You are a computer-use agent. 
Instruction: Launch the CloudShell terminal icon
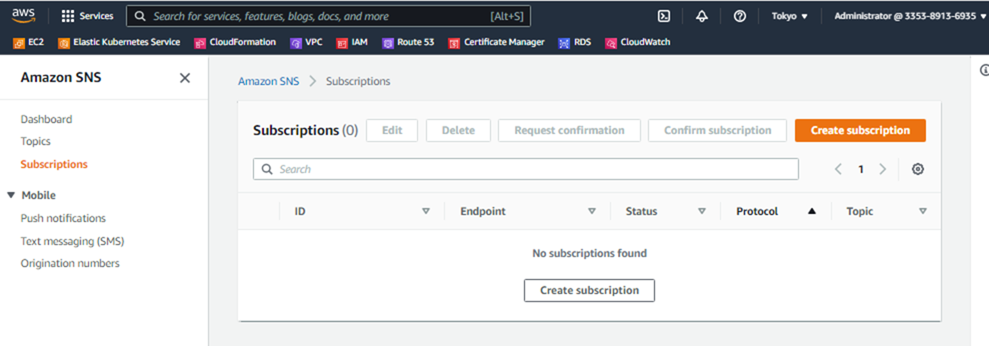point(664,17)
